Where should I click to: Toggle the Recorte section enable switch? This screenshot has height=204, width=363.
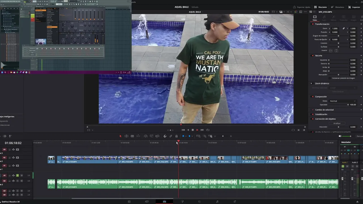pyautogui.click(x=313, y=56)
